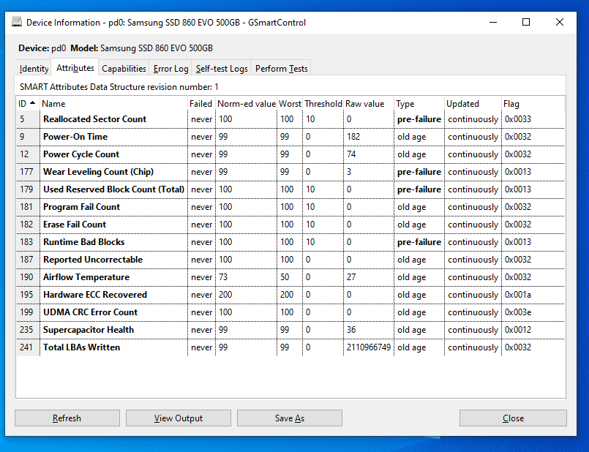Select Wear Leveling Count (Chip) row
This screenshot has height=452, width=589.
pyautogui.click(x=290, y=172)
